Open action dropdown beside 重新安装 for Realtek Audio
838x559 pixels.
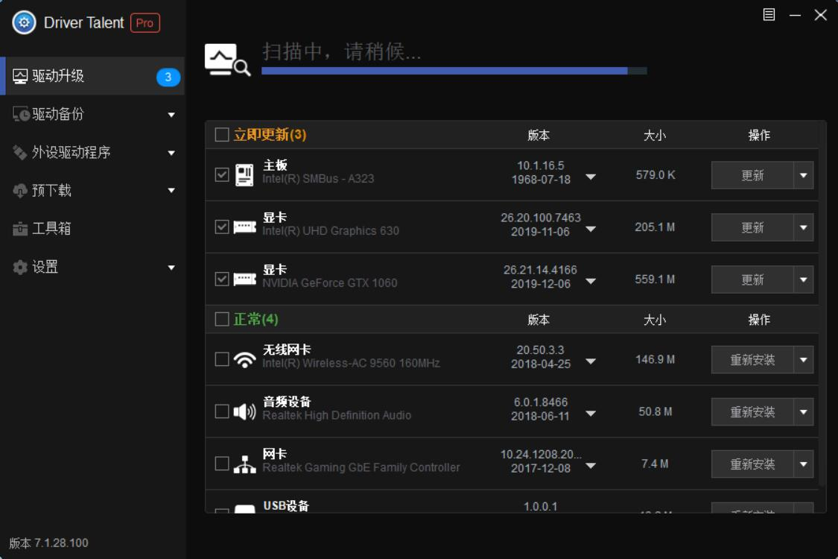point(803,412)
